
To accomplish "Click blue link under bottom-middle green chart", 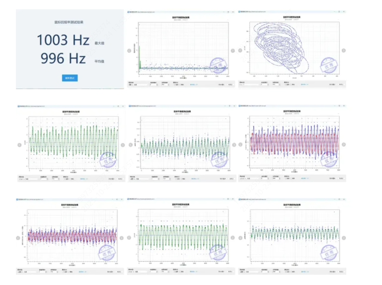I will tap(194, 272).
